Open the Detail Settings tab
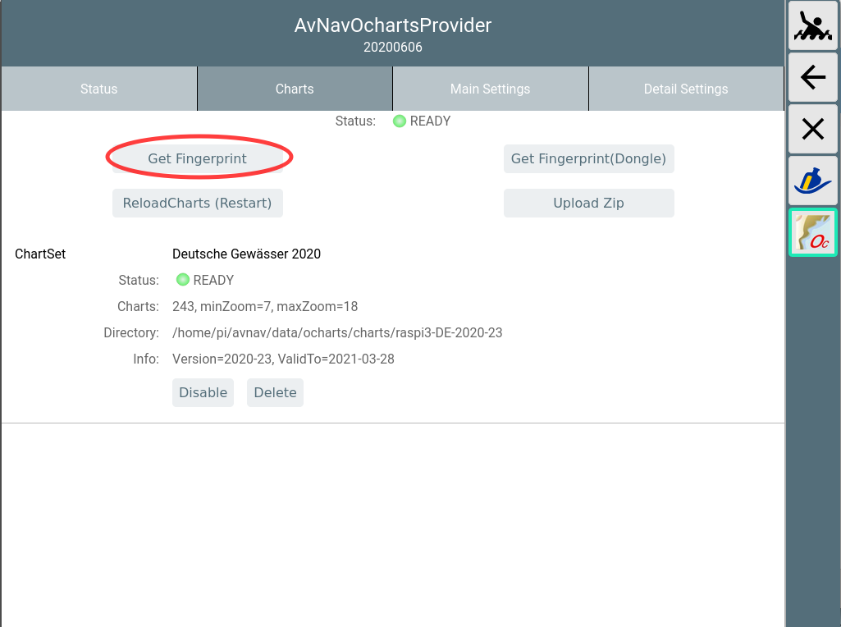Viewport: 841px width, 627px height. click(x=686, y=89)
